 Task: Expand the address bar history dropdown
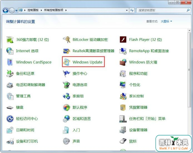coord(127,10)
